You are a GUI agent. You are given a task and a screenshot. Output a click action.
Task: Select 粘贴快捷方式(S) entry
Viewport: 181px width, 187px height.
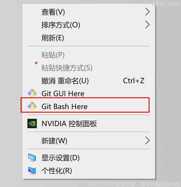tap(89, 68)
